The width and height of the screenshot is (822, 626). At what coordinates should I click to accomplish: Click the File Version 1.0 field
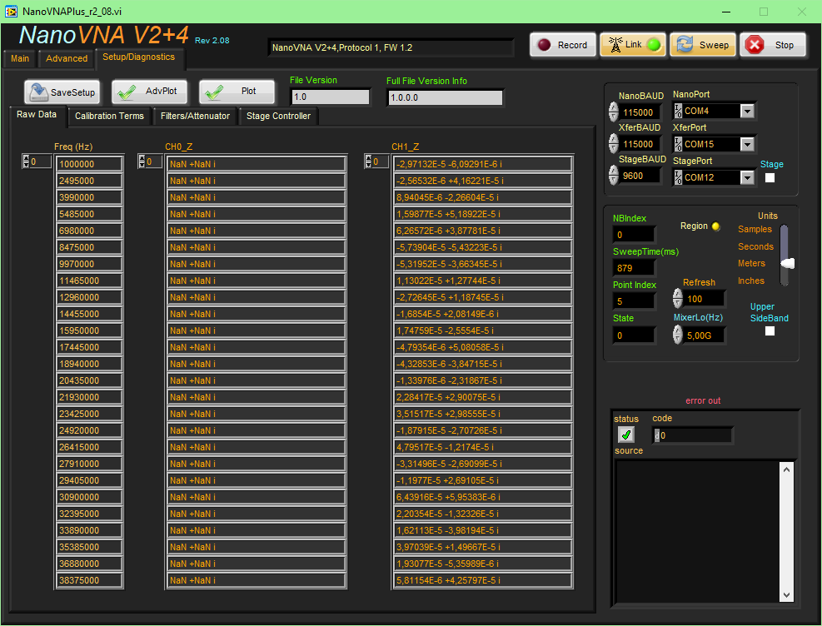click(331, 97)
